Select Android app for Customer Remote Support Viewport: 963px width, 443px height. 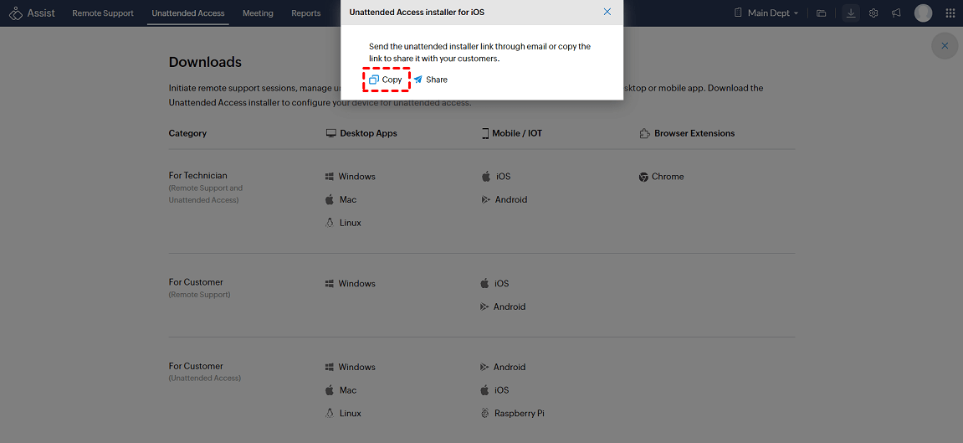pos(502,306)
